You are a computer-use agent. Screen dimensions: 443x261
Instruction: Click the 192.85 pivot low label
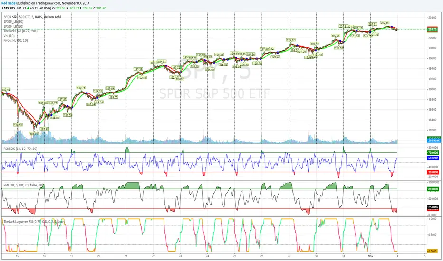coord(142,78)
